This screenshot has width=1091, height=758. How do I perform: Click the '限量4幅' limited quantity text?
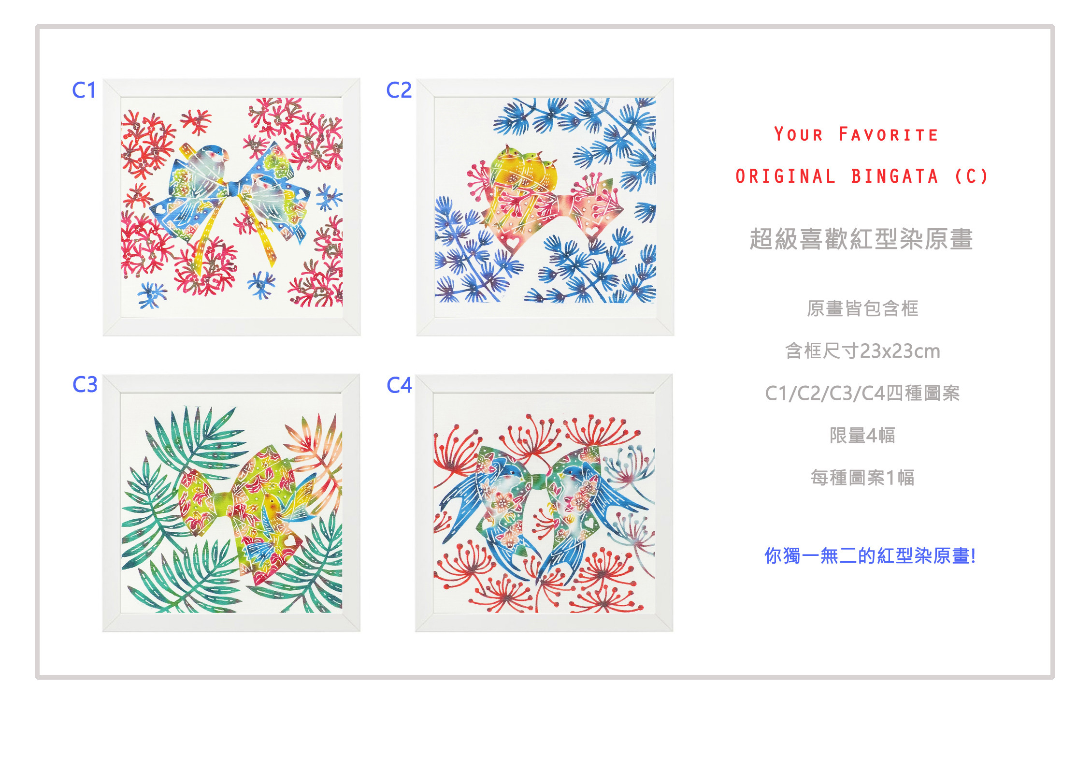pyautogui.click(x=862, y=436)
